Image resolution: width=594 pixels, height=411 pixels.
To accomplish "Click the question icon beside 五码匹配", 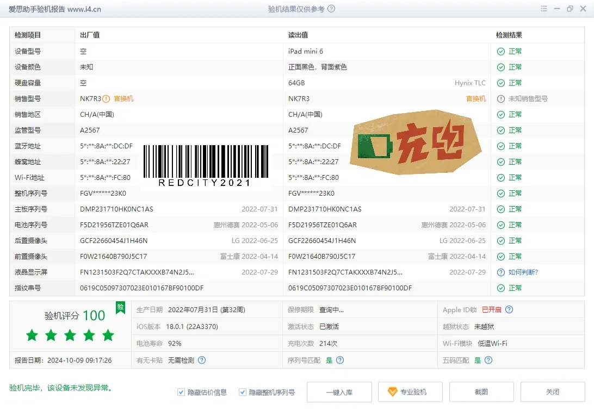I will point(488,360).
